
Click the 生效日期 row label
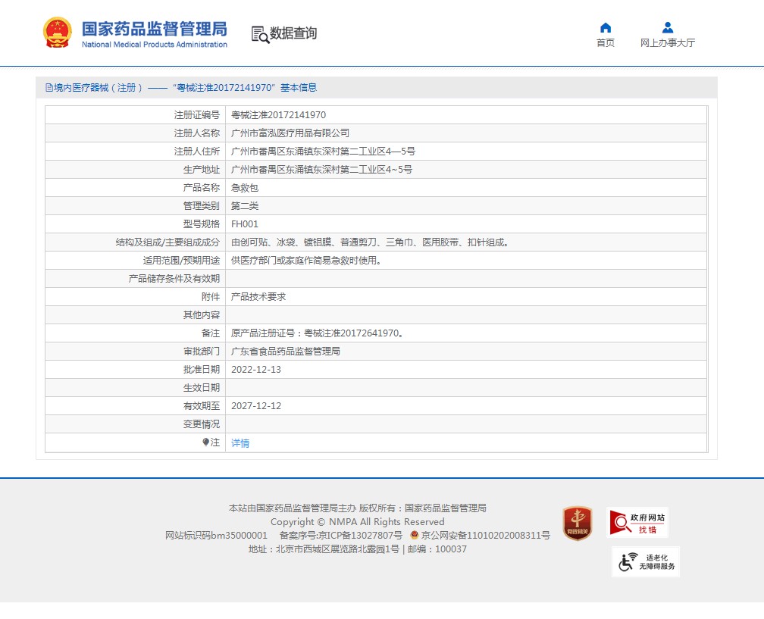click(202, 388)
